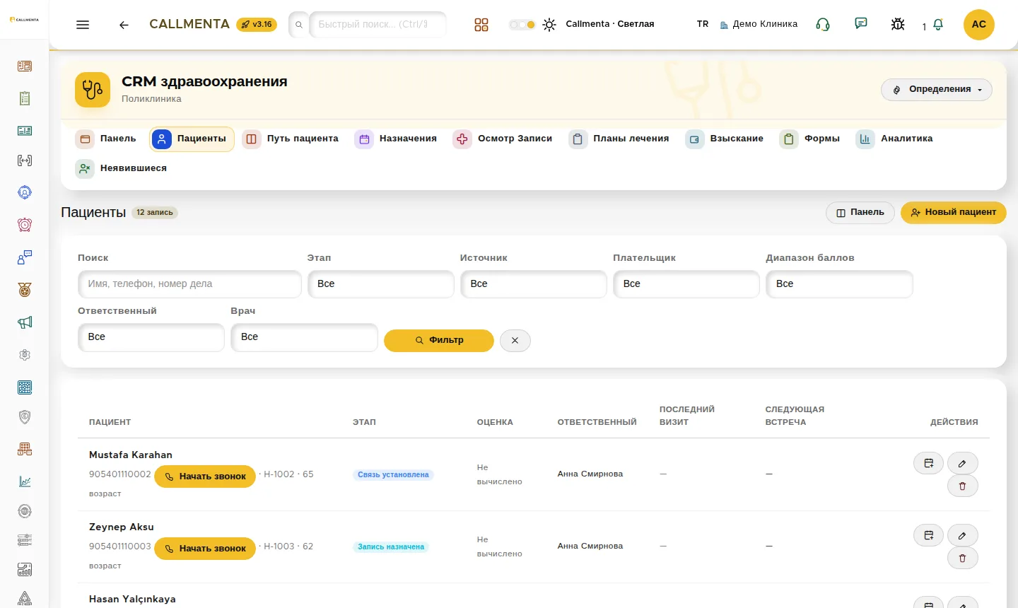This screenshot has width=1018, height=608.
Task: Open patient name Hasan Yalçınkaya
Action: coord(132,599)
